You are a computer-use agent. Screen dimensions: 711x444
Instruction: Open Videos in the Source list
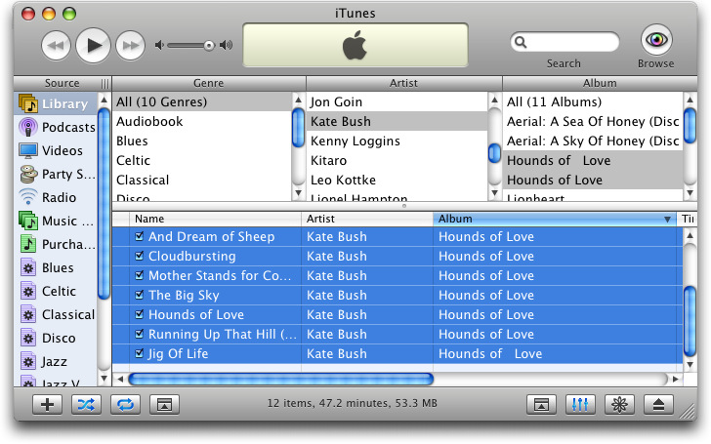56,151
